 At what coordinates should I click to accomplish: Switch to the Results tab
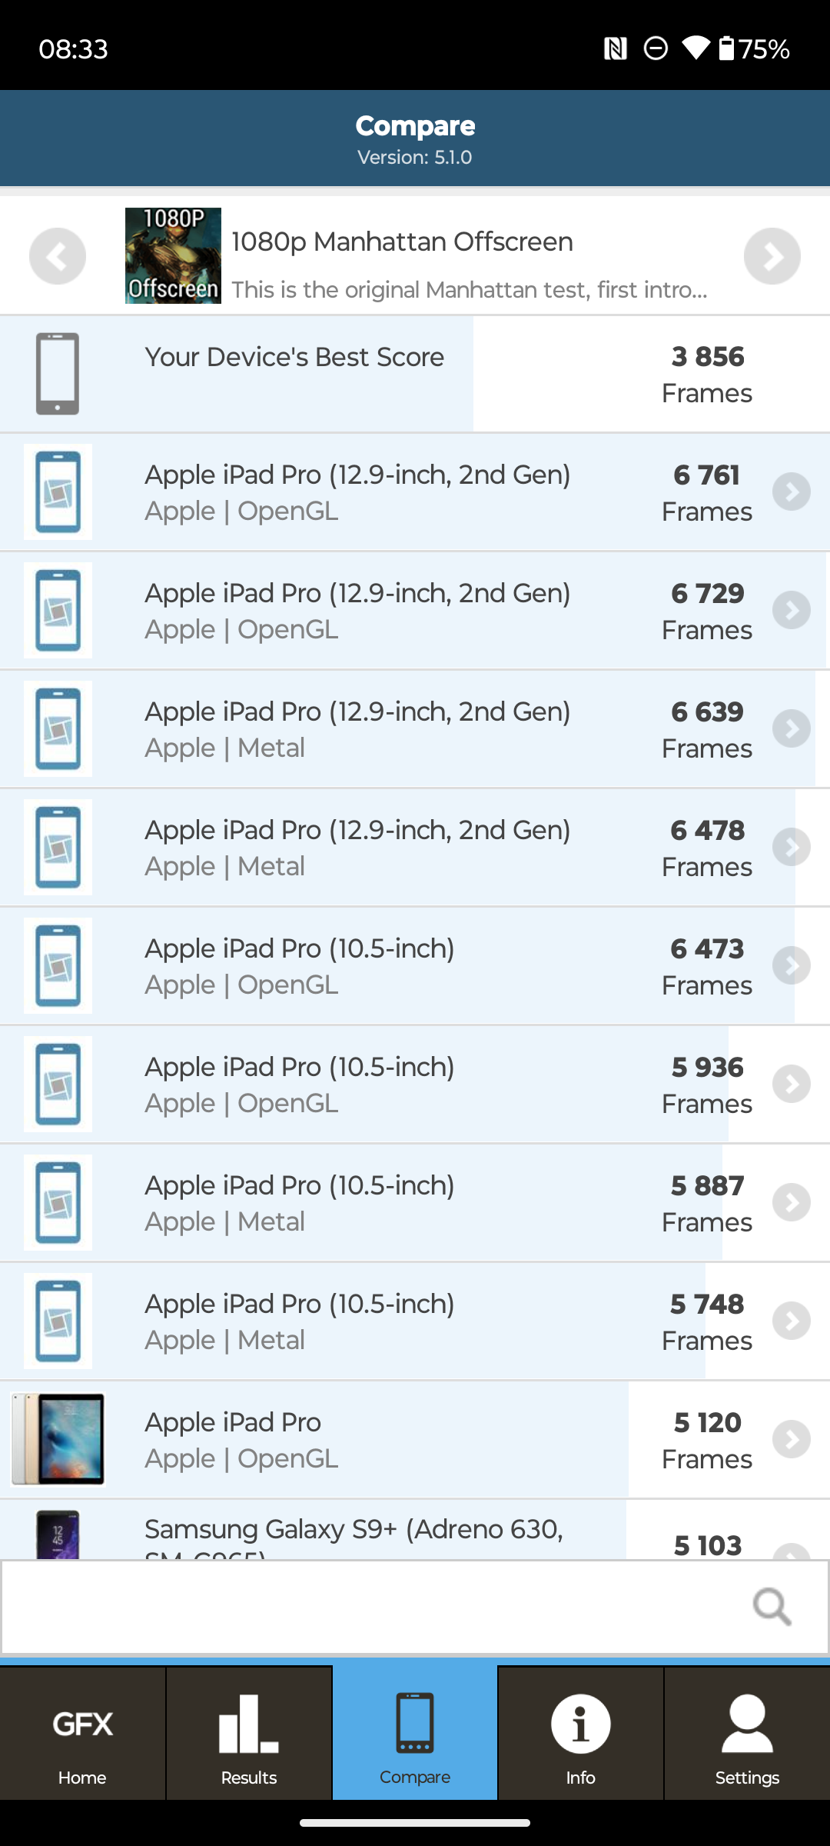tap(249, 1734)
